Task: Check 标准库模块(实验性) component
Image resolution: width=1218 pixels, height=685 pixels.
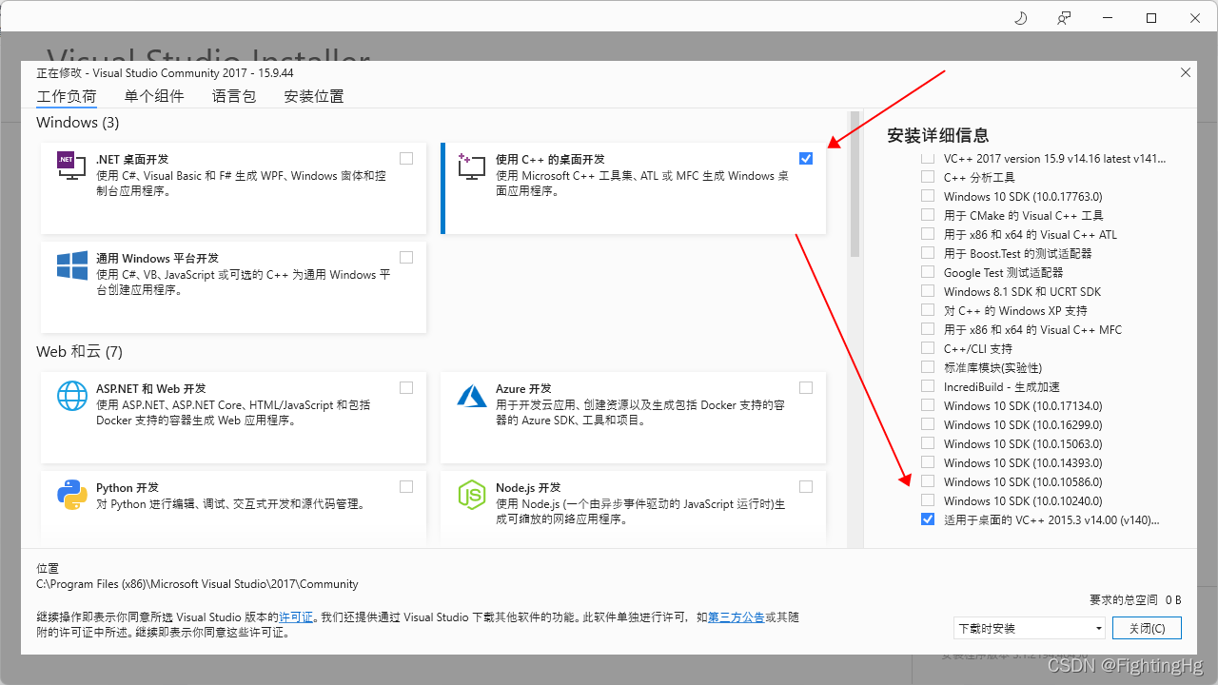Action: (928, 367)
